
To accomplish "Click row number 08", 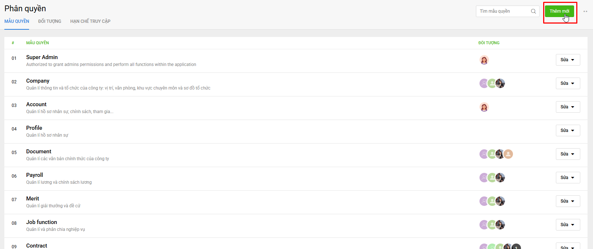I will pyautogui.click(x=14, y=223).
